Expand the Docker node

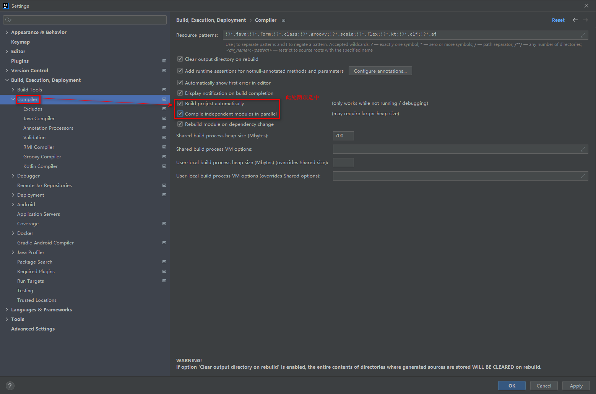click(13, 233)
